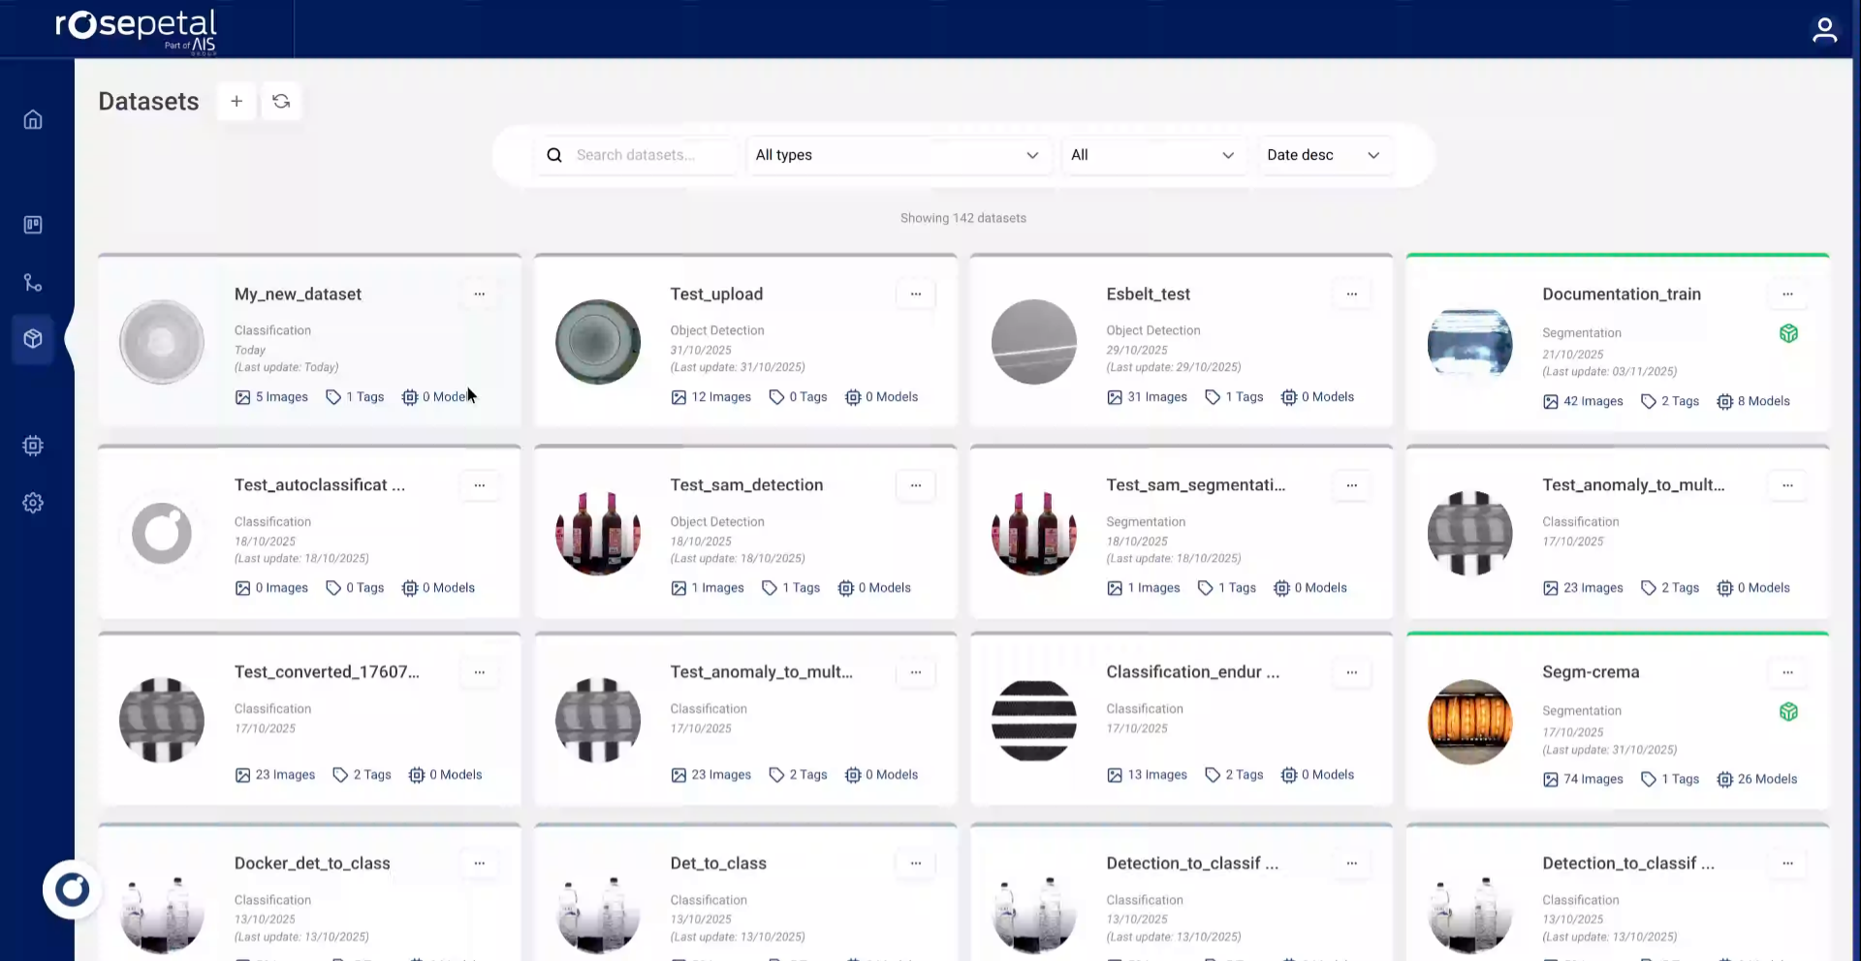1861x961 pixels.
Task: Click the floating assistant circle button
Action: pos(72,889)
